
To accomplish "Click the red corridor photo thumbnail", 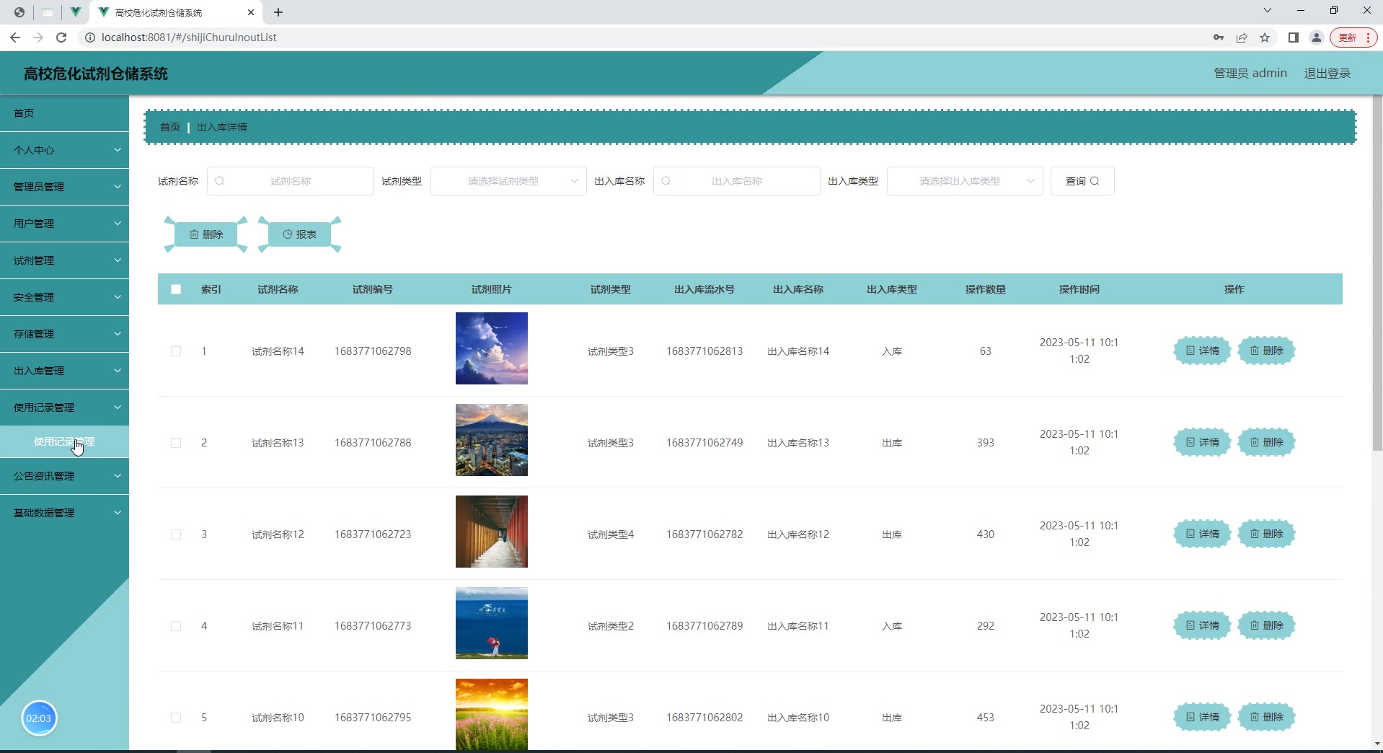I will coord(492,532).
